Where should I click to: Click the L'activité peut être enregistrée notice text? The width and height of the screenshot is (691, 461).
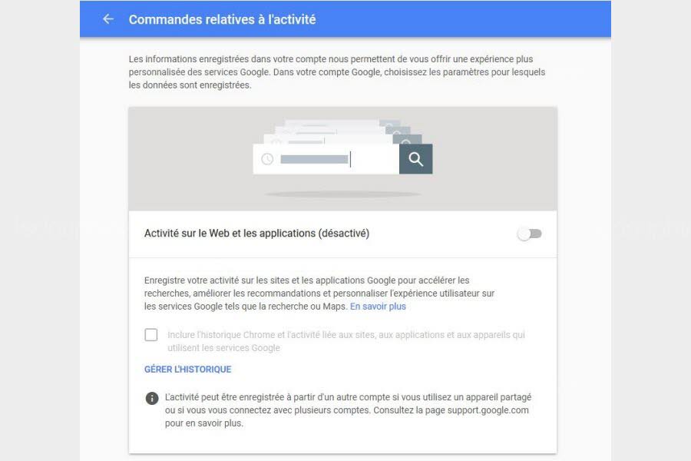(x=348, y=410)
